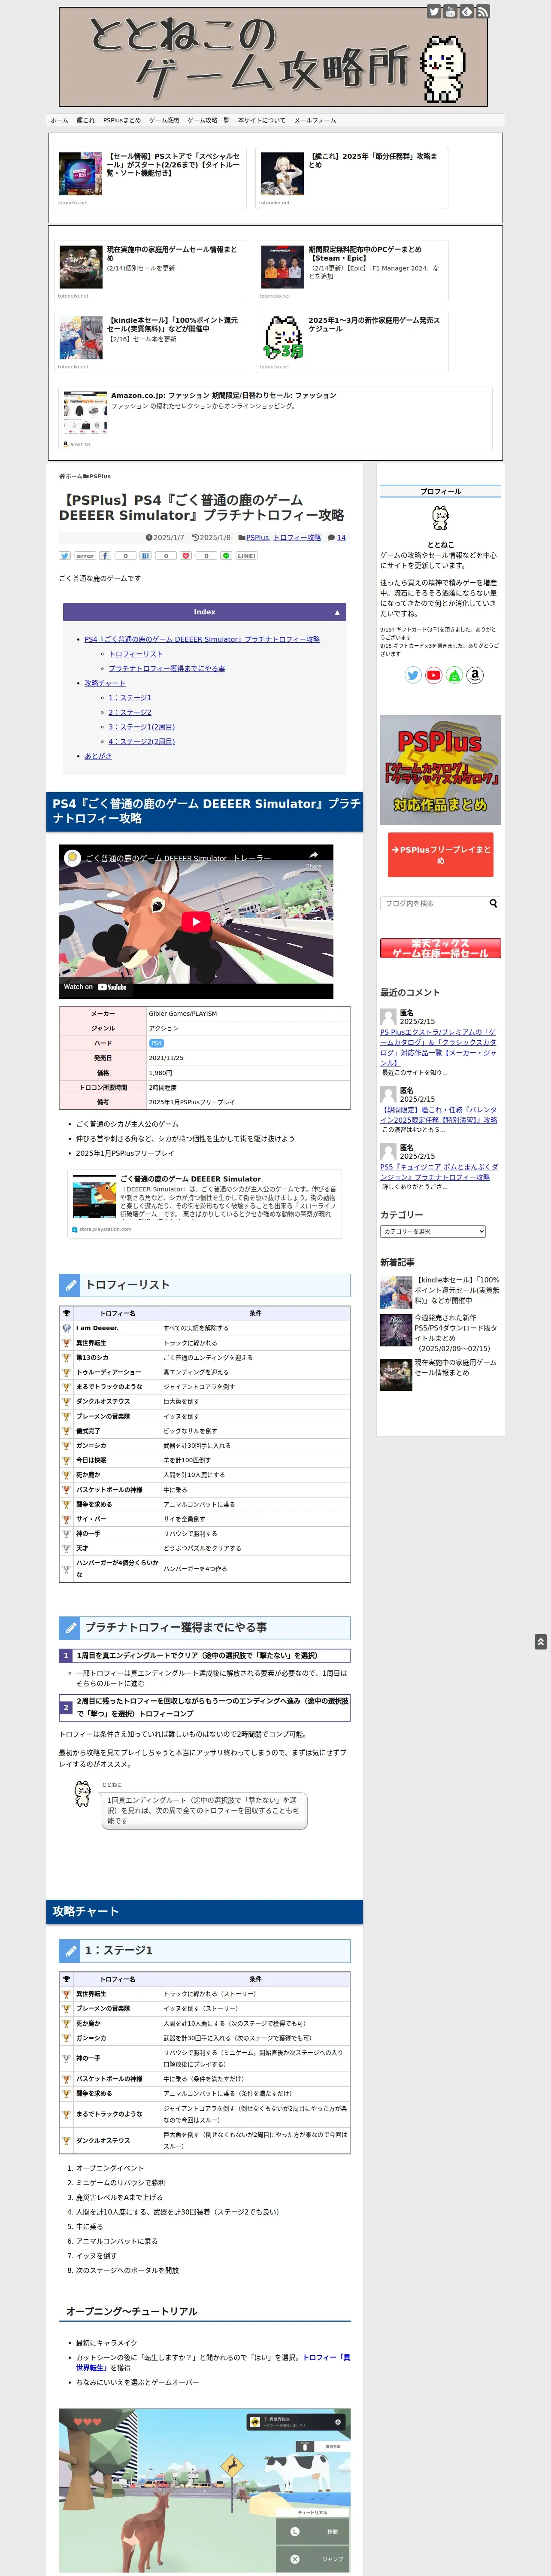Image resolution: width=551 pixels, height=2576 pixels.
Task: Open the Twitter icon in the header
Action: click(434, 12)
